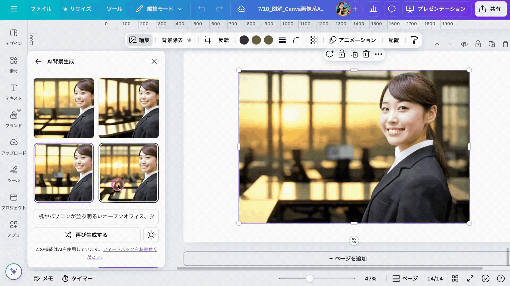Open the Canva AI assistant sparkle button
This screenshot has width=510, height=286.
point(14,271)
